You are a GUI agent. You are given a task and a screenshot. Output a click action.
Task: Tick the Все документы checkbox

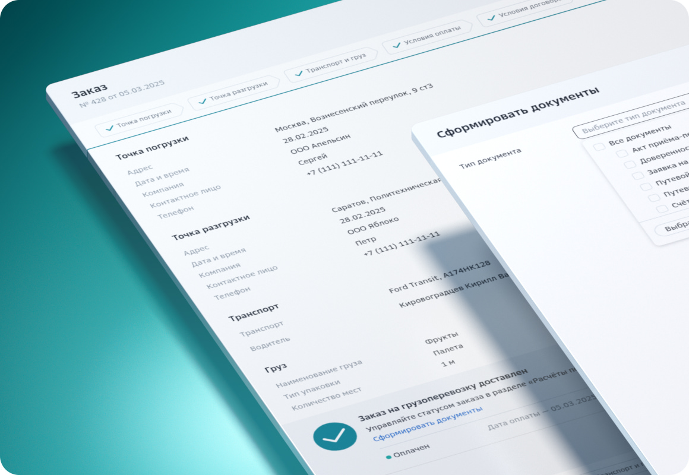[x=599, y=146]
